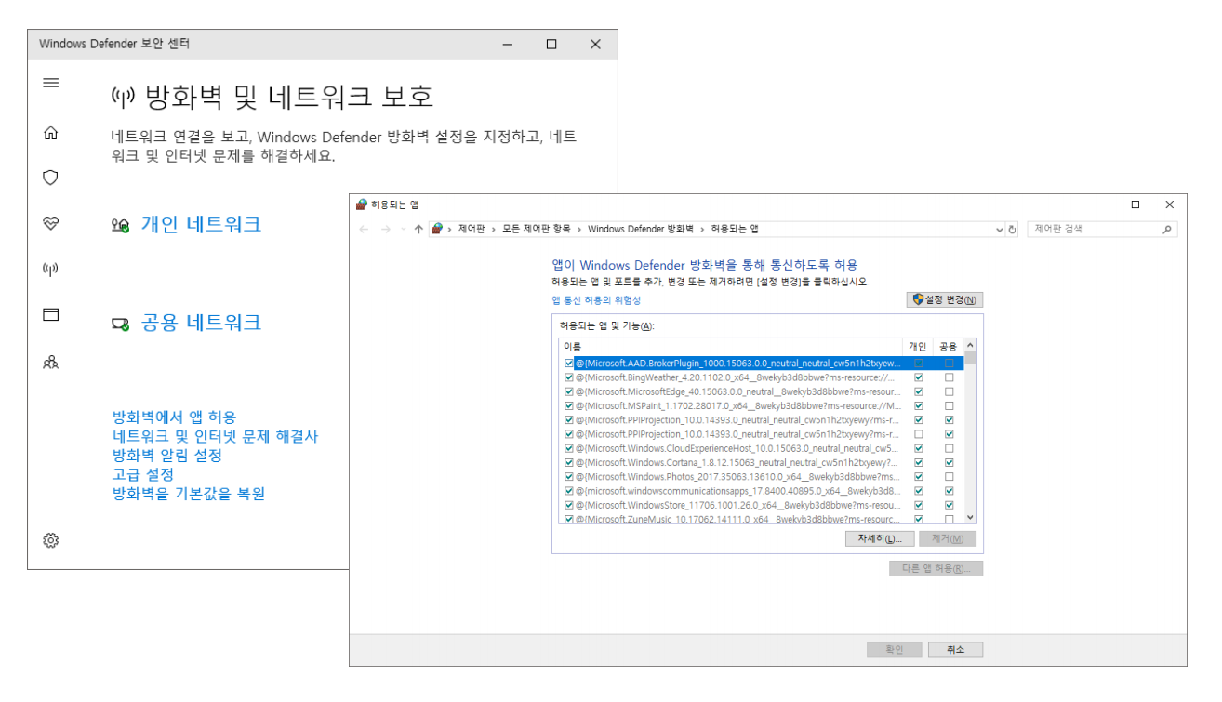1222x702 pixels.
Task: Open virus protection shield icon in sidebar
Action: [51, 178]
